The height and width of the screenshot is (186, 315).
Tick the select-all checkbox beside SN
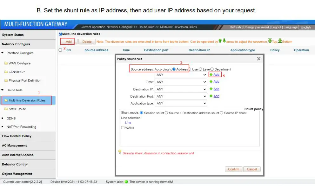click(60, 50)
